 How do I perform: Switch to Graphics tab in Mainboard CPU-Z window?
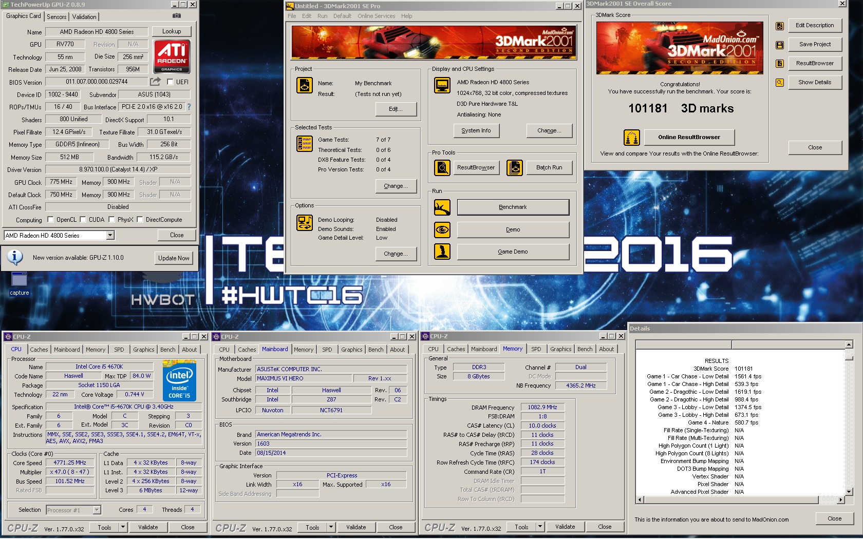click(352, 350)
